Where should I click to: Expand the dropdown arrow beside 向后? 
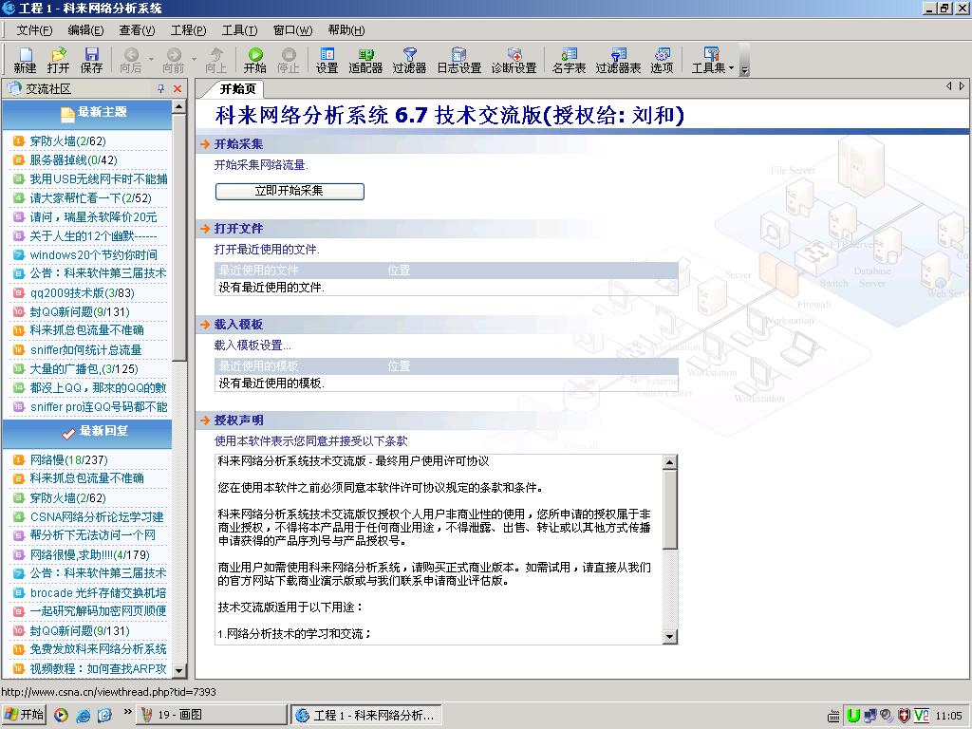coord(151,60)
